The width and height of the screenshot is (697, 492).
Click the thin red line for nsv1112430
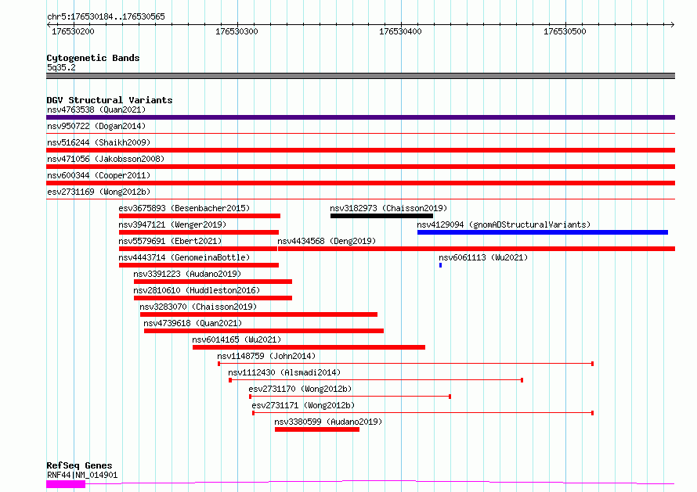pyautogui.click(x=376, y=380)
